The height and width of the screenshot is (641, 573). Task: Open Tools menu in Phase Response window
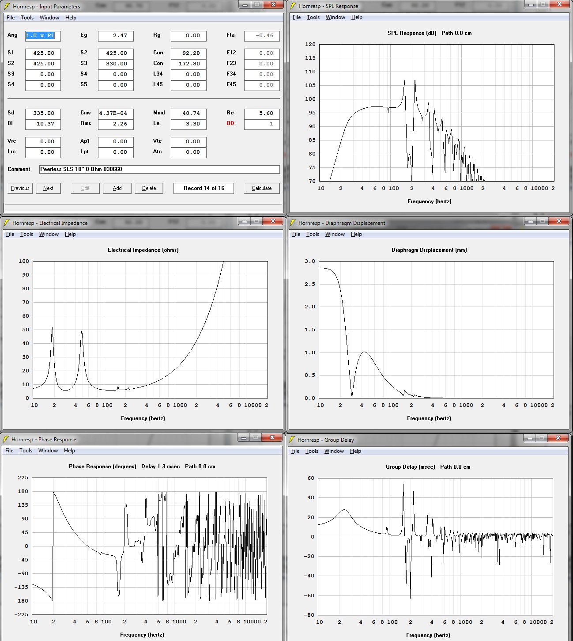[x=26, y=451]
